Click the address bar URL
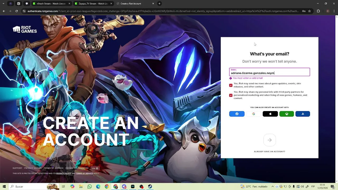338x190 pixels. pos(163,11)
